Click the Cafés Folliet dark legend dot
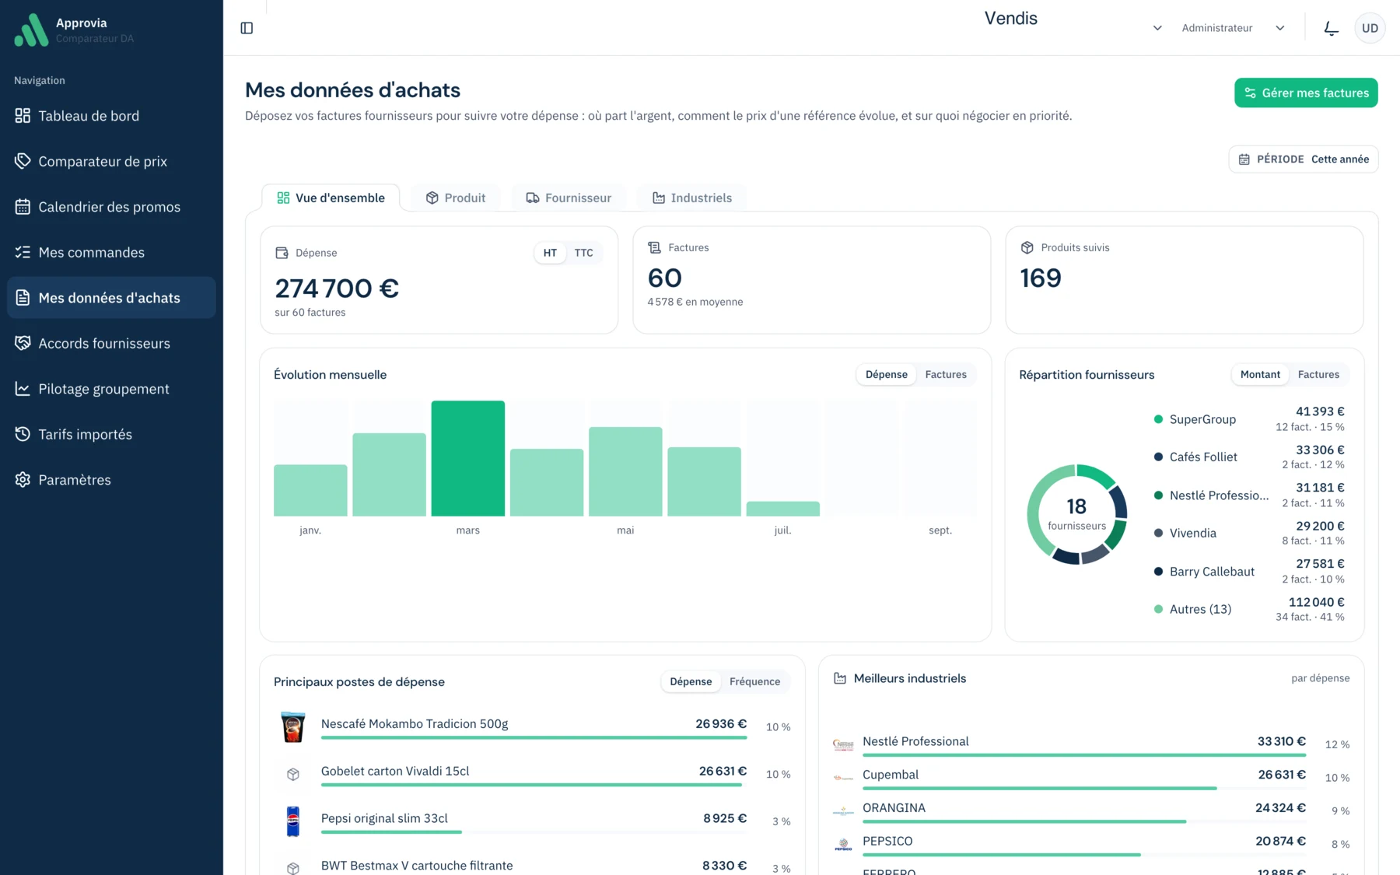Screen dimensions: 1400x875 coord(1158,457)
